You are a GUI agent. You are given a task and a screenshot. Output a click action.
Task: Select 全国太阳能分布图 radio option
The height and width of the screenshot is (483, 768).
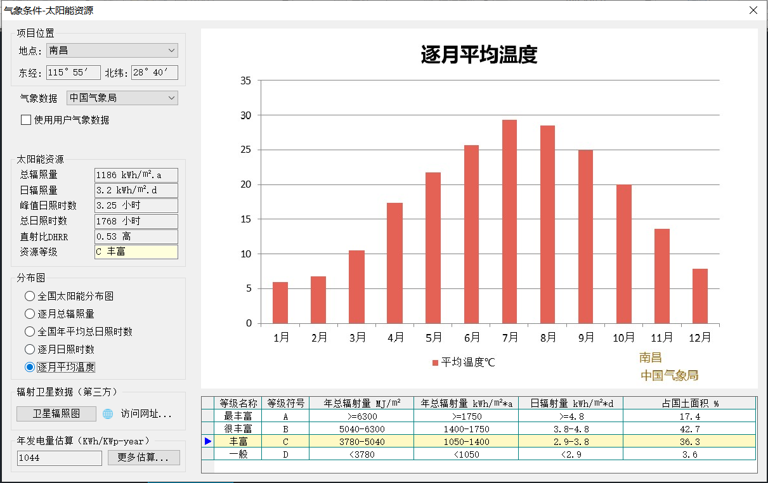[29, 296]
